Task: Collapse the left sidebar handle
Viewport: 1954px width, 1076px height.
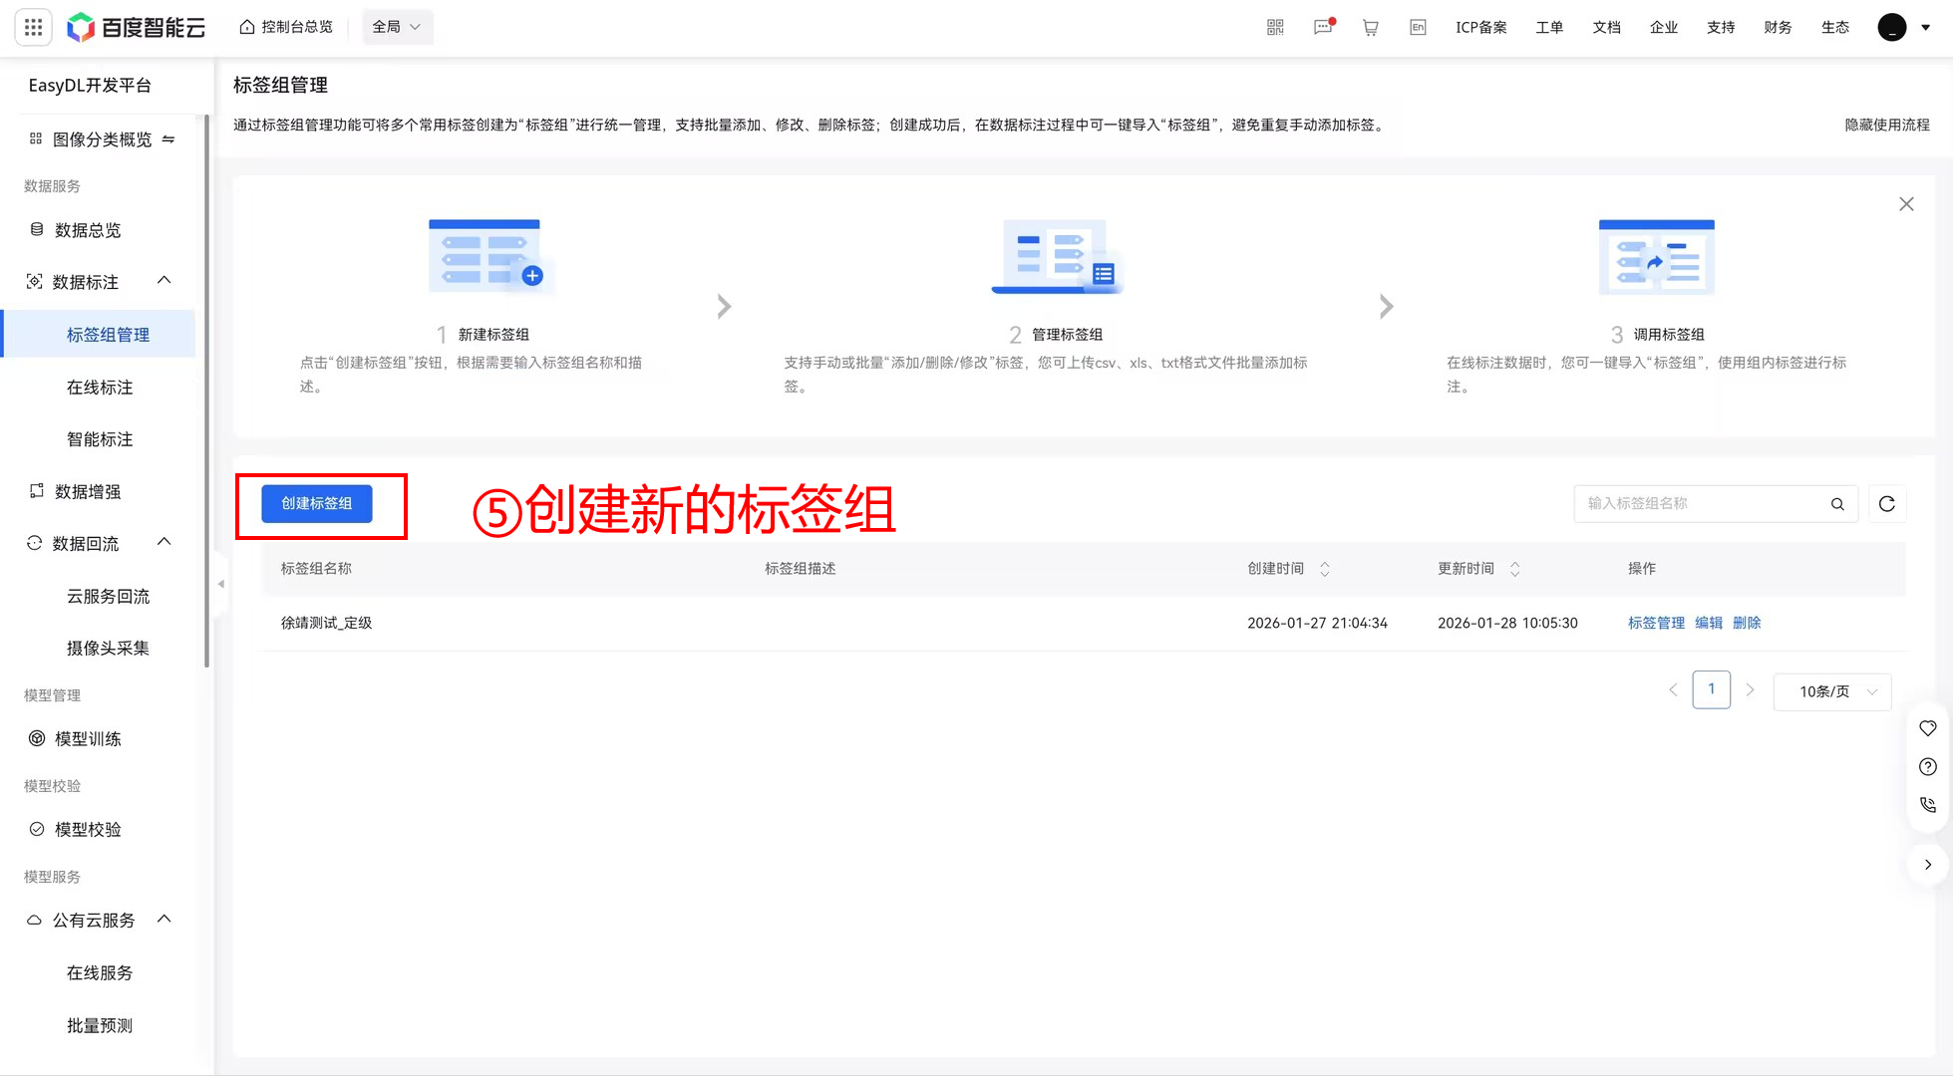Action: tap(221, 584)
